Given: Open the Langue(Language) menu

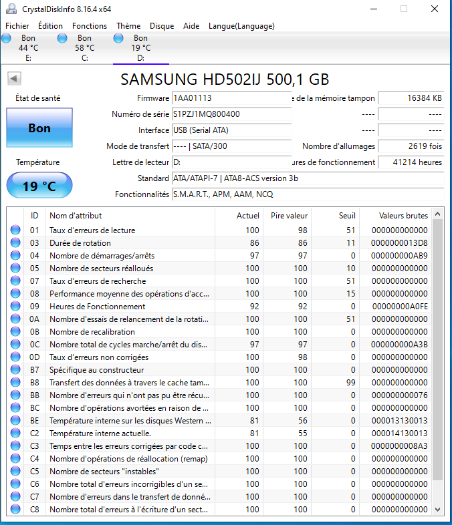Looking at the screenshot, I should point(241,26).
